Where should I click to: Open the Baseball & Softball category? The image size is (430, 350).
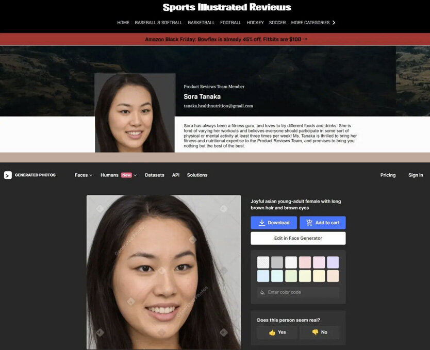(158, 23)
